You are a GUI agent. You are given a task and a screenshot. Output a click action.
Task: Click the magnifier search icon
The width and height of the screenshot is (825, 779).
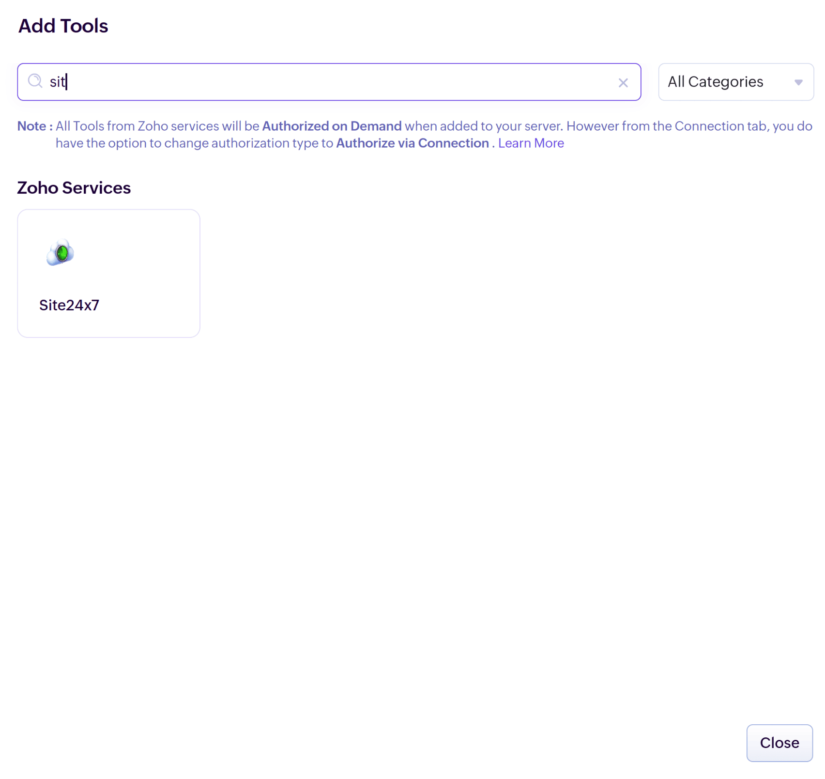[x=35, y=81]
